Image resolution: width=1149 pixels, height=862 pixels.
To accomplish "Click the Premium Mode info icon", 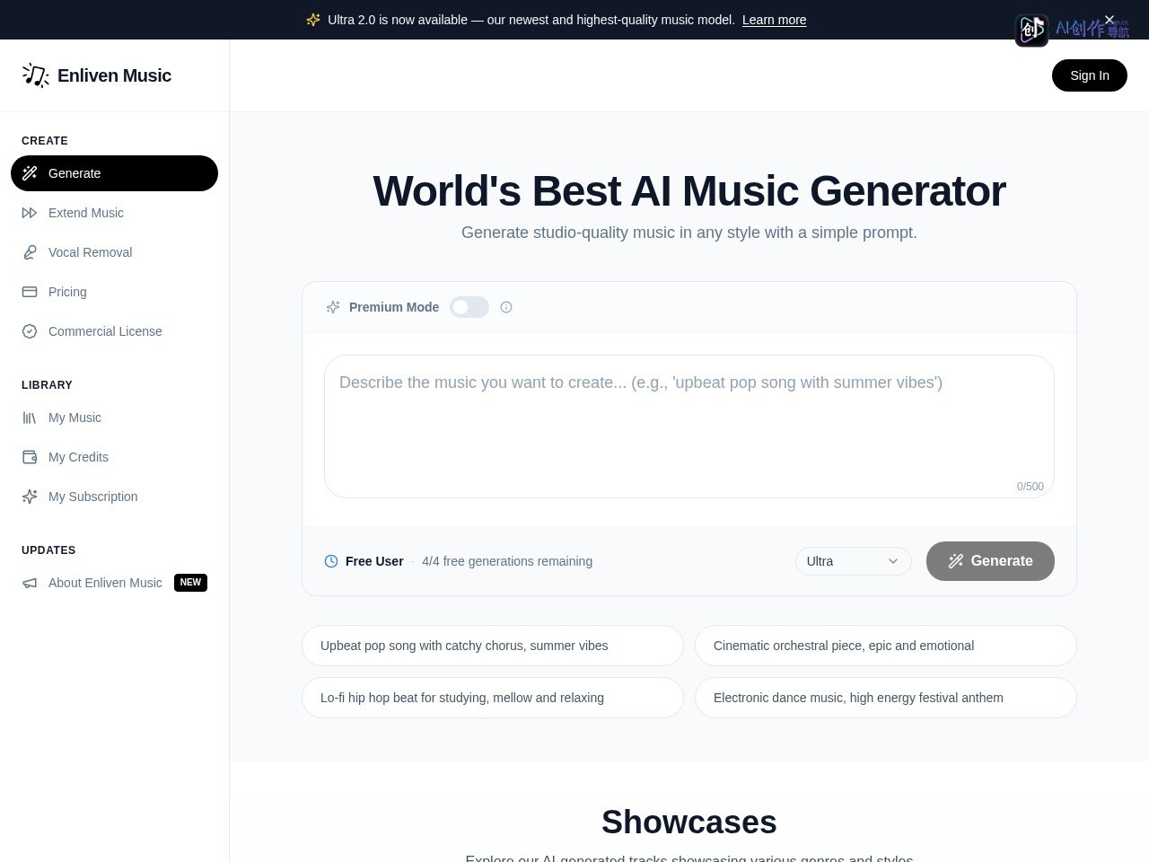I will click(506, 307).
